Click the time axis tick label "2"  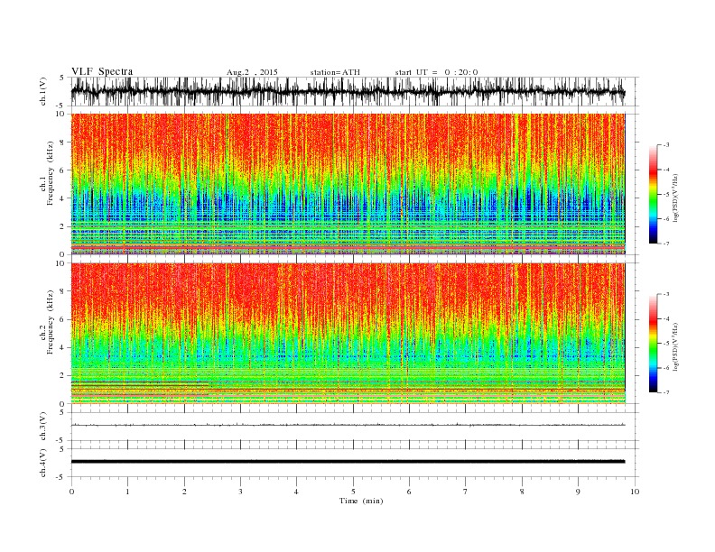point(184,492)
